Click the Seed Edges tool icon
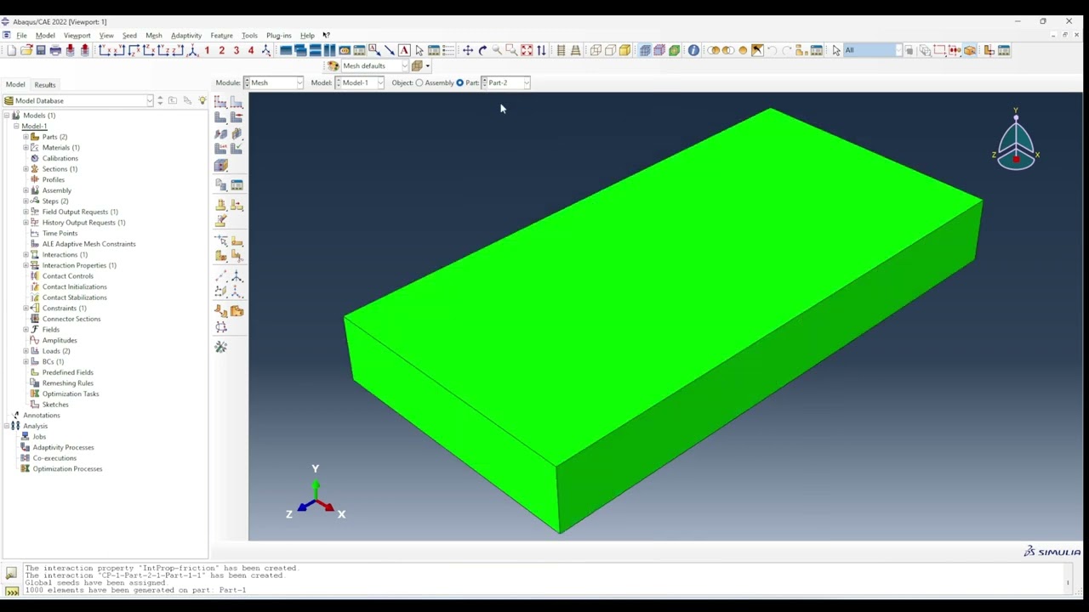 click(x=237, y=102)
